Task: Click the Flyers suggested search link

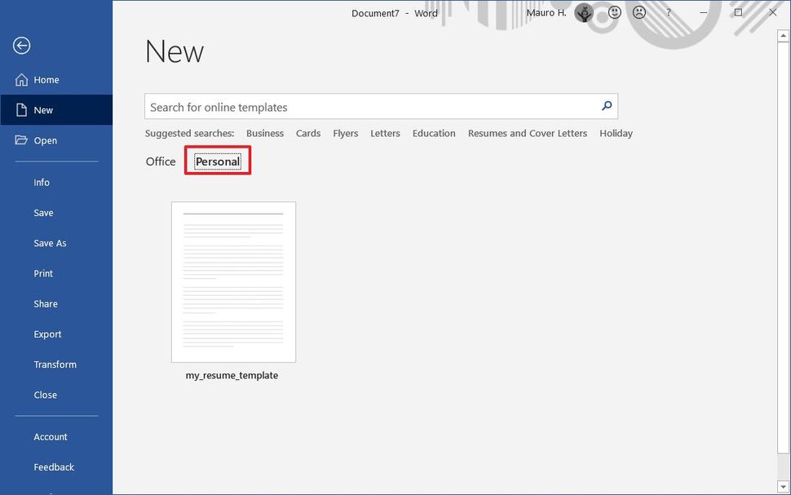Action: [345, 133]
